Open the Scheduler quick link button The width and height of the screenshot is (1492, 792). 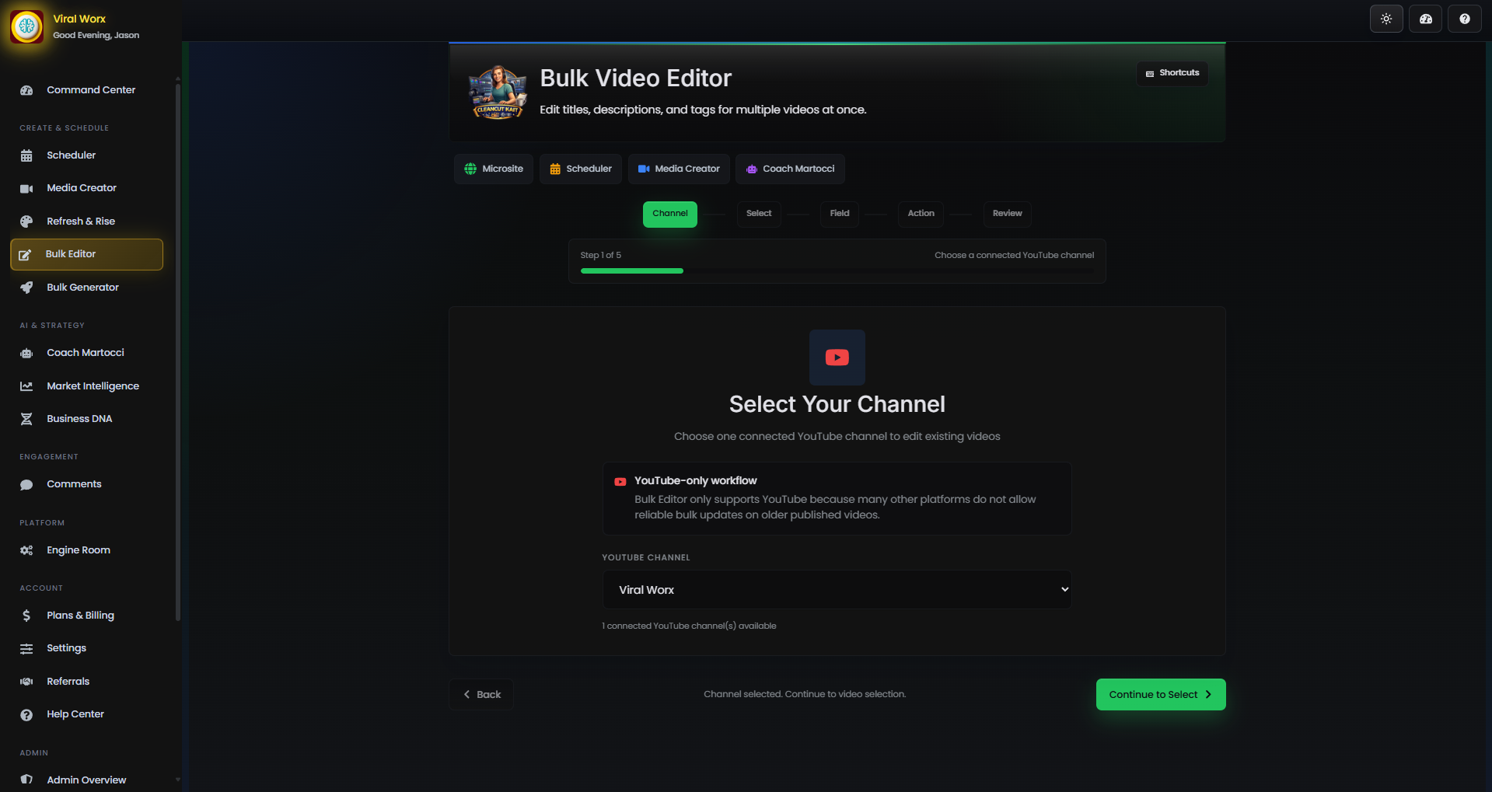point(581,169)
